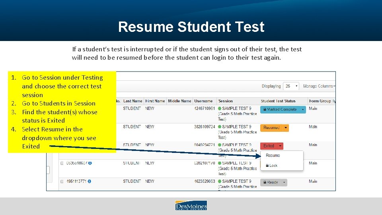Click username 3826109724 in the table
Image resolution: width=382 pixels, height=215 pixels.
coord(205,127)
